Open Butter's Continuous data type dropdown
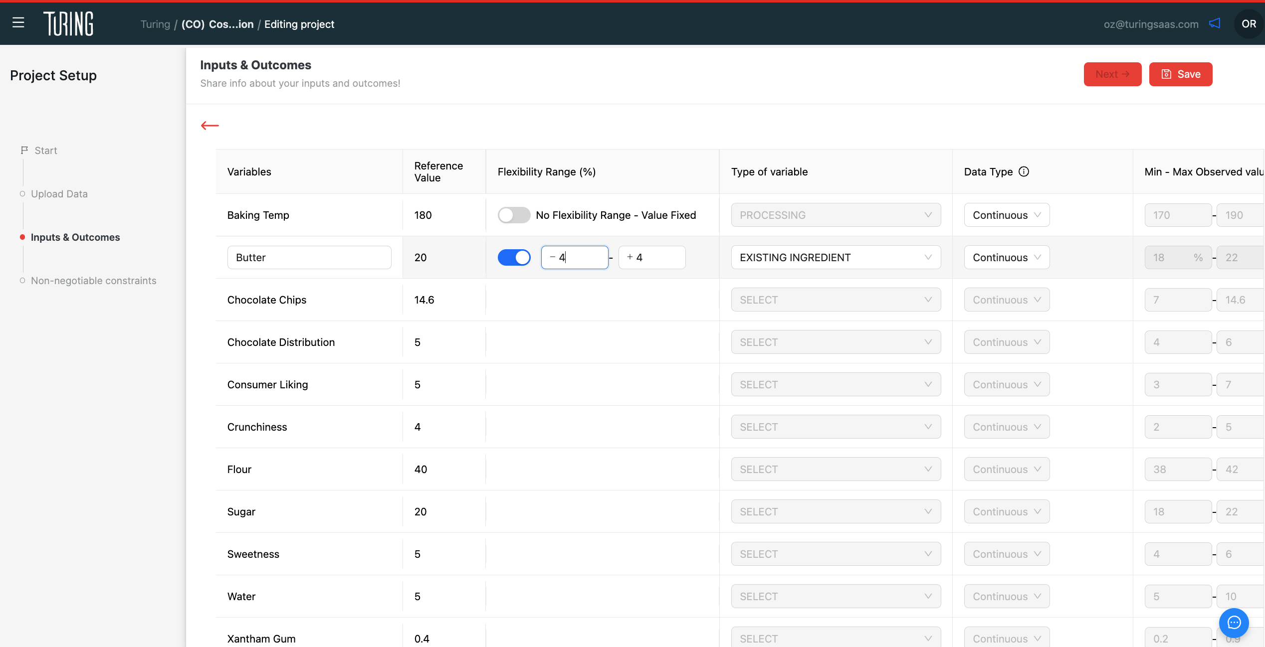 click(x=1007, y=258)
